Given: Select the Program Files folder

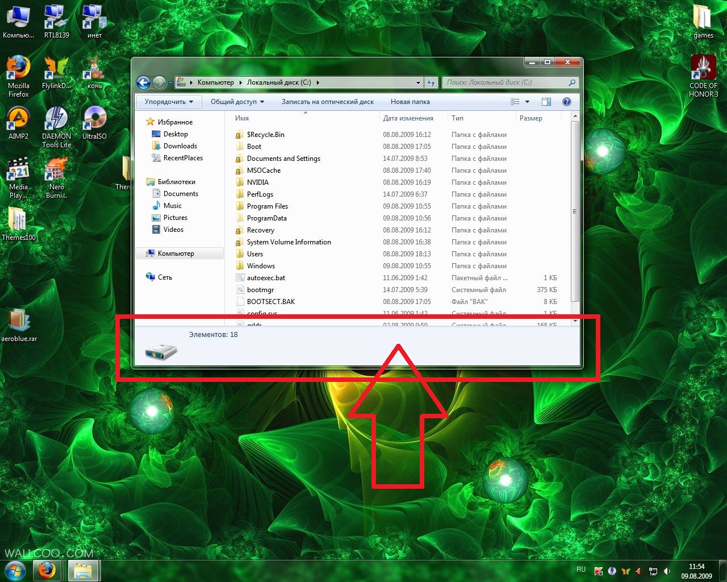Looking at the screenshot, I should click(x=267, y=206).
